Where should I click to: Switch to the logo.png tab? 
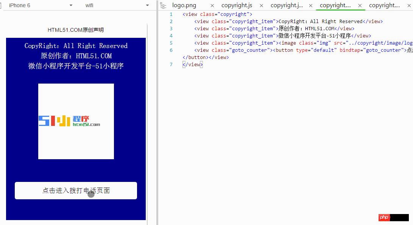pos(184,5)
